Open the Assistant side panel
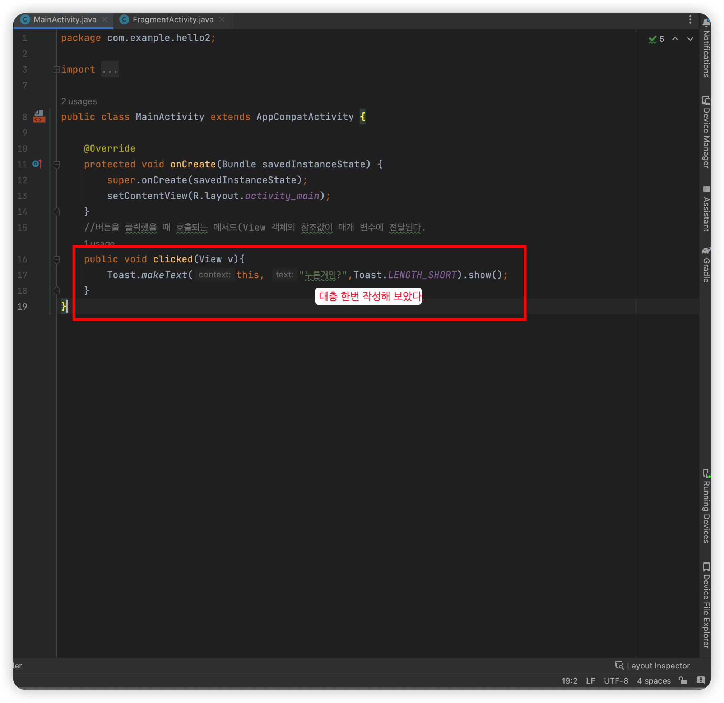 [x=706, y=209]
